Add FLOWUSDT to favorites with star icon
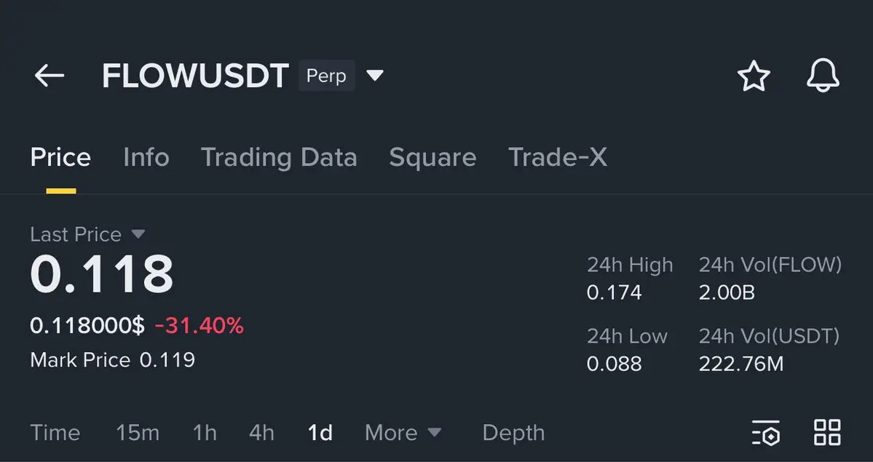873x462 pixels. click(x=753, y=76)
